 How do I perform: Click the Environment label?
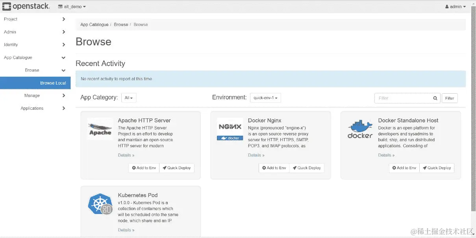tap(230, 97)
